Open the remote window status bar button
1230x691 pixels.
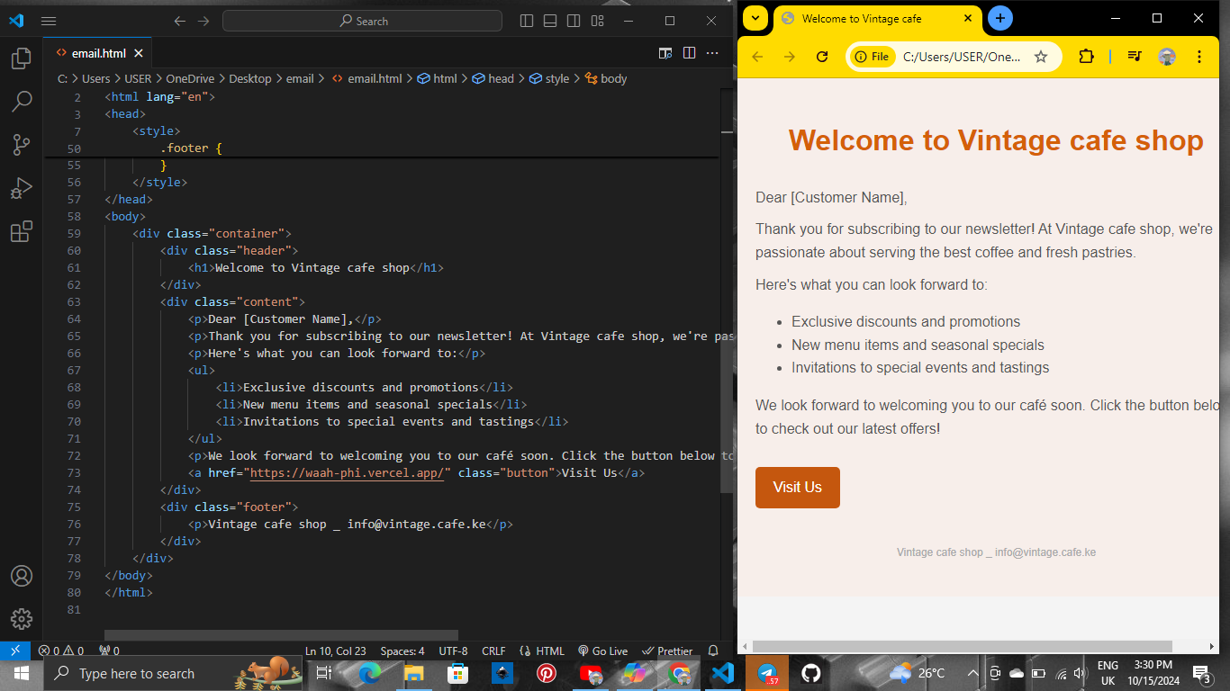[x=15, y=651]
